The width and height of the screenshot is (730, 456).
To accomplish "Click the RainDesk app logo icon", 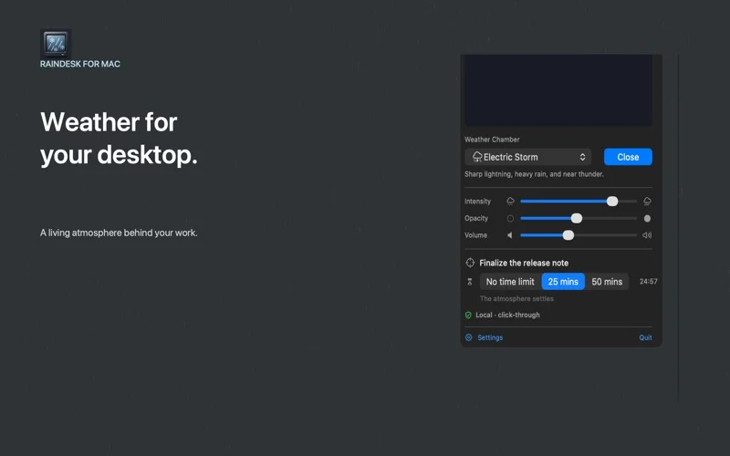I will pyautogui.click(x=56, y=43).
